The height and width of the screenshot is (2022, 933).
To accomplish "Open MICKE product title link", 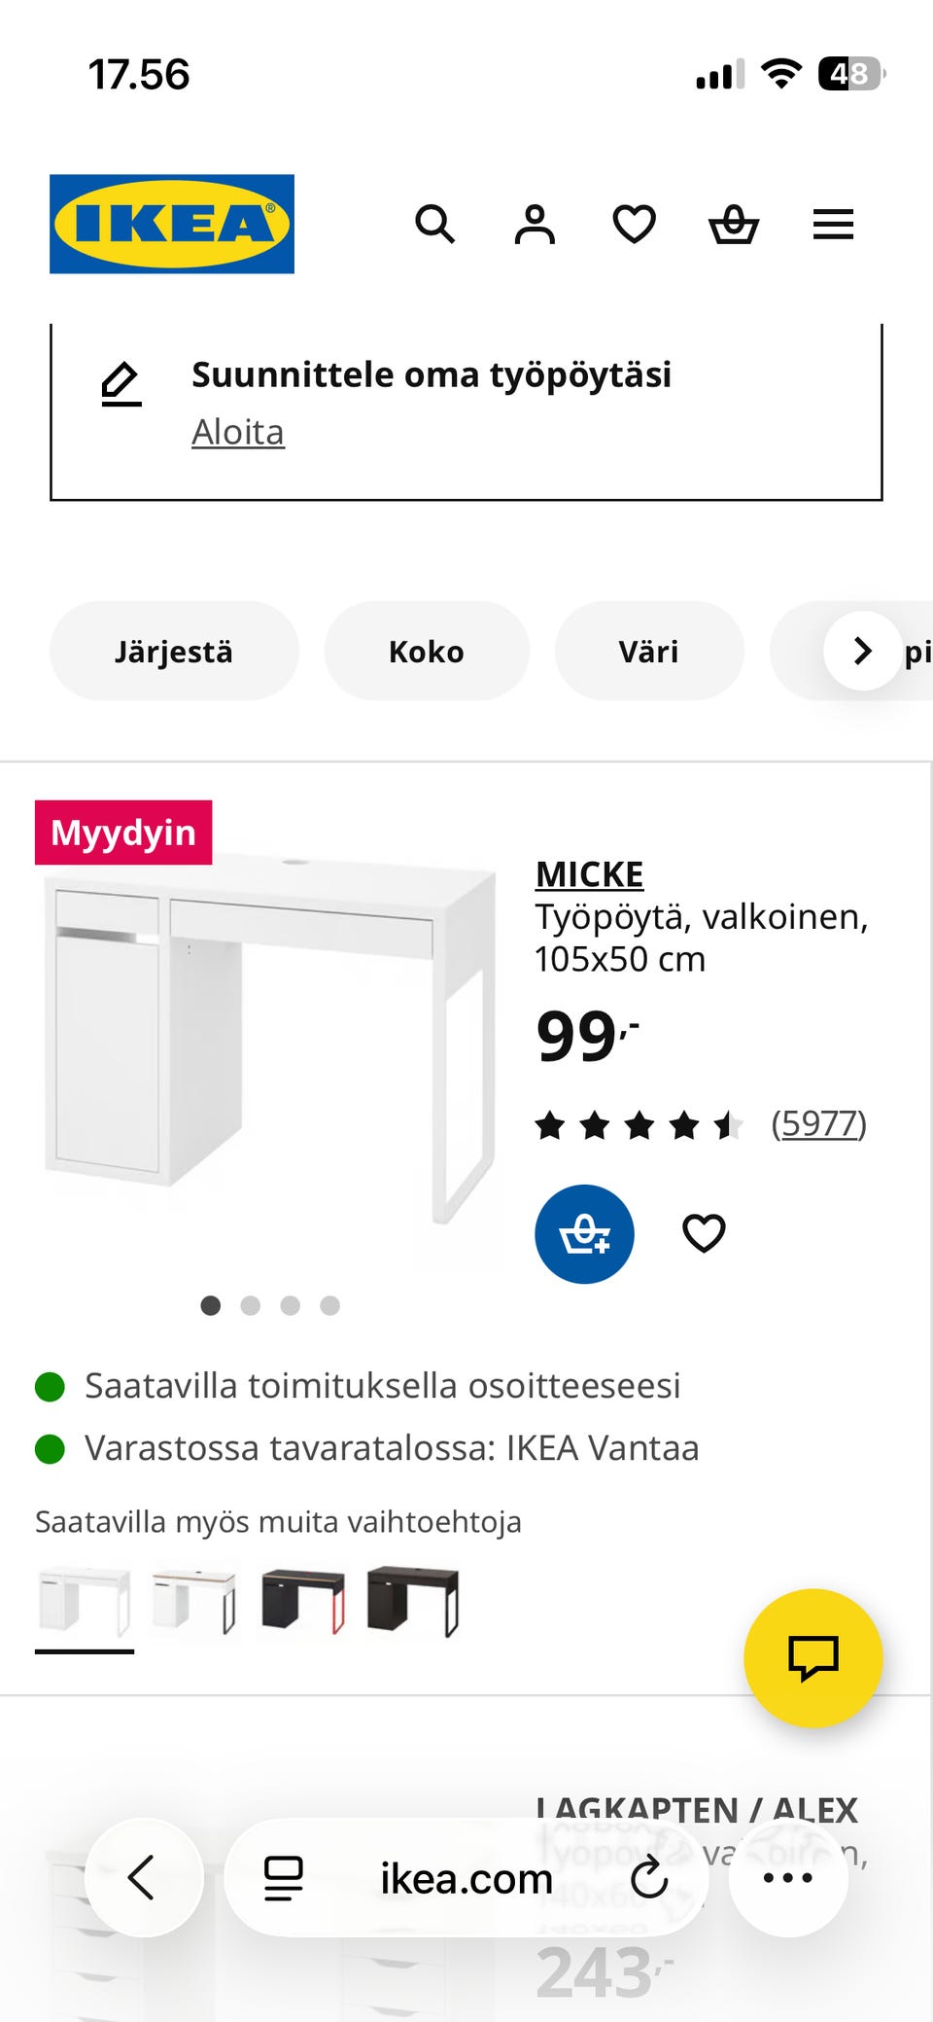I will tap(590, 874).
